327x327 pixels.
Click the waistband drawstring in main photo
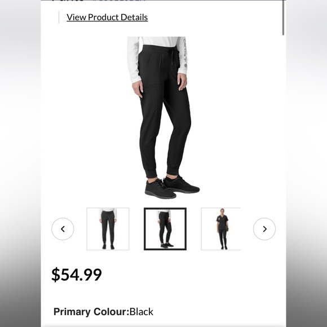pyautogui.click(x=172, y=58)
